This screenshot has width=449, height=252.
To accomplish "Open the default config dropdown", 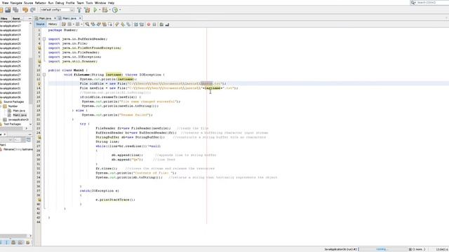I will (57, 10).
